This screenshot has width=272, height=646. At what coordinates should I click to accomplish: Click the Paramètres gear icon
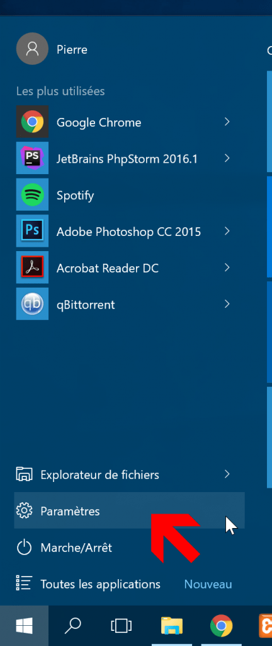point(24,511)
